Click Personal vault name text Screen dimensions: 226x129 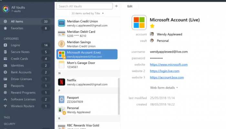coord(163,41)
